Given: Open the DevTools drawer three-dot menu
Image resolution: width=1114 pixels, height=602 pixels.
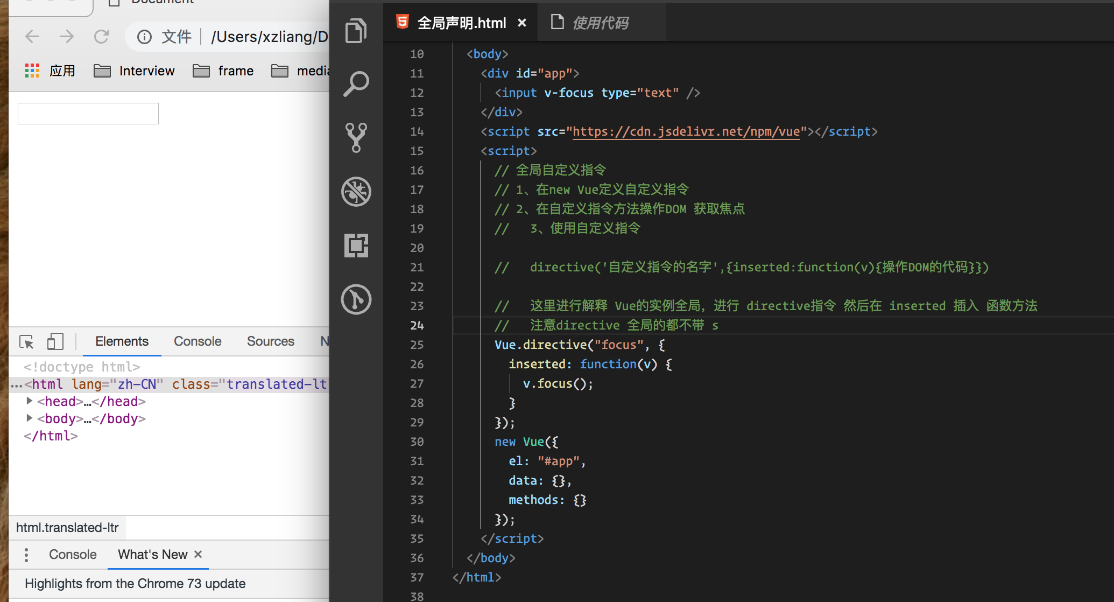Looking at the screenshot, I should click(26, 555).
